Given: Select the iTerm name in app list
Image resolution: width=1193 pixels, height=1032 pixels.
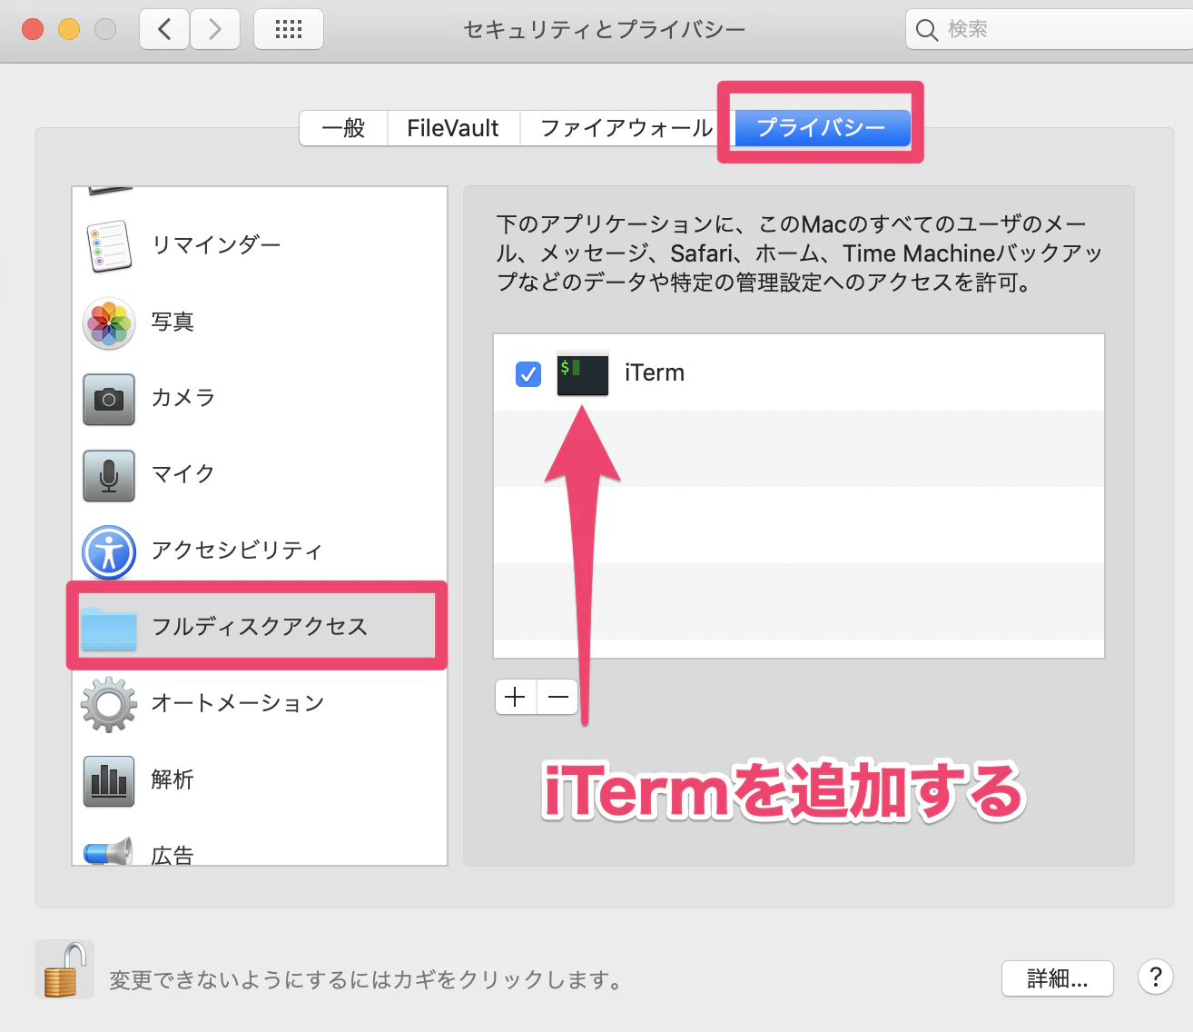Looking at the screenshot, I should click(655, 373).
